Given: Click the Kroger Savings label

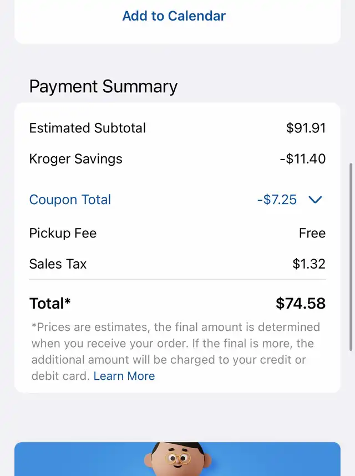Looking at the screenshot, I should (75, 159).
